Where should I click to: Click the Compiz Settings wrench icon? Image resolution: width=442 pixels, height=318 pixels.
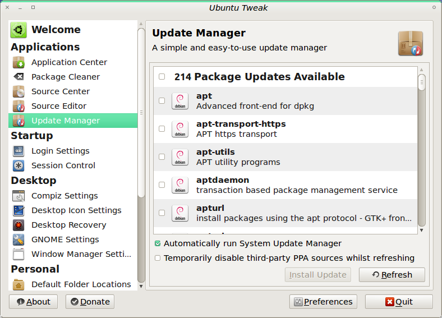(19, 196)
